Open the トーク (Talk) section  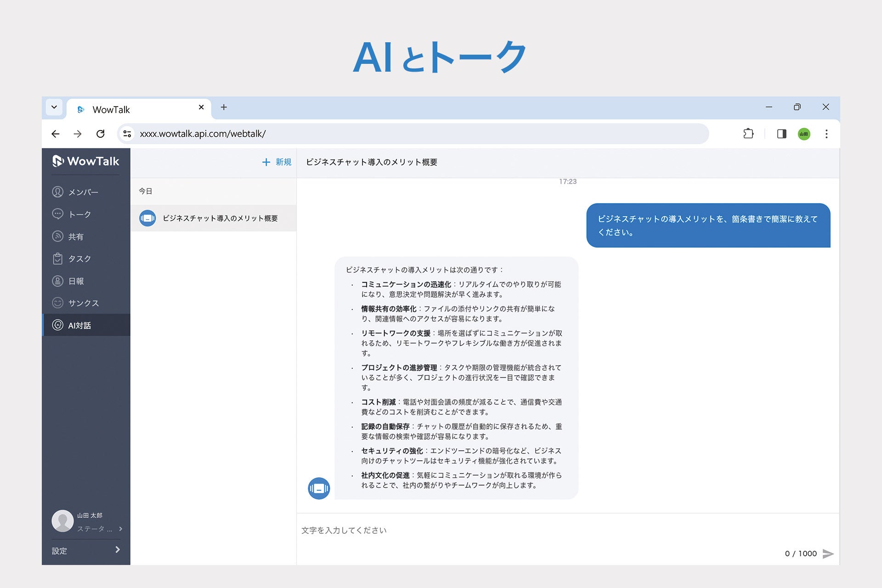pyautogui.click(x=79, y=215)
